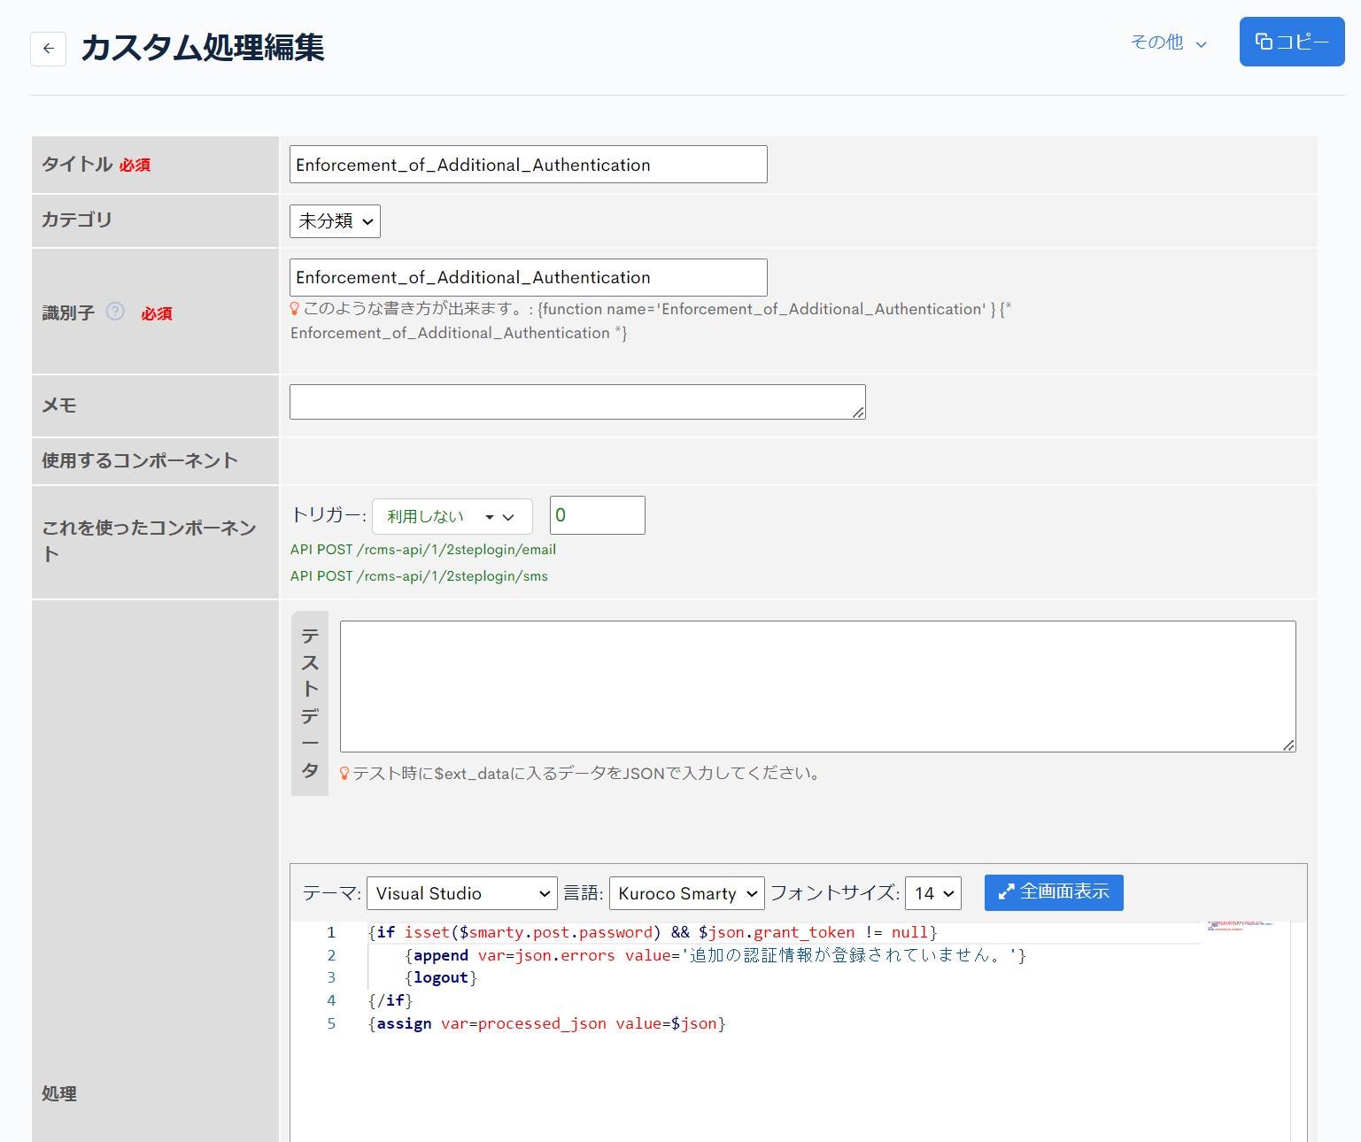The height and width of the screenshot is (1142, 1361).
Task: Click the help icon beside 識別子
Action: tap(115, 312)
